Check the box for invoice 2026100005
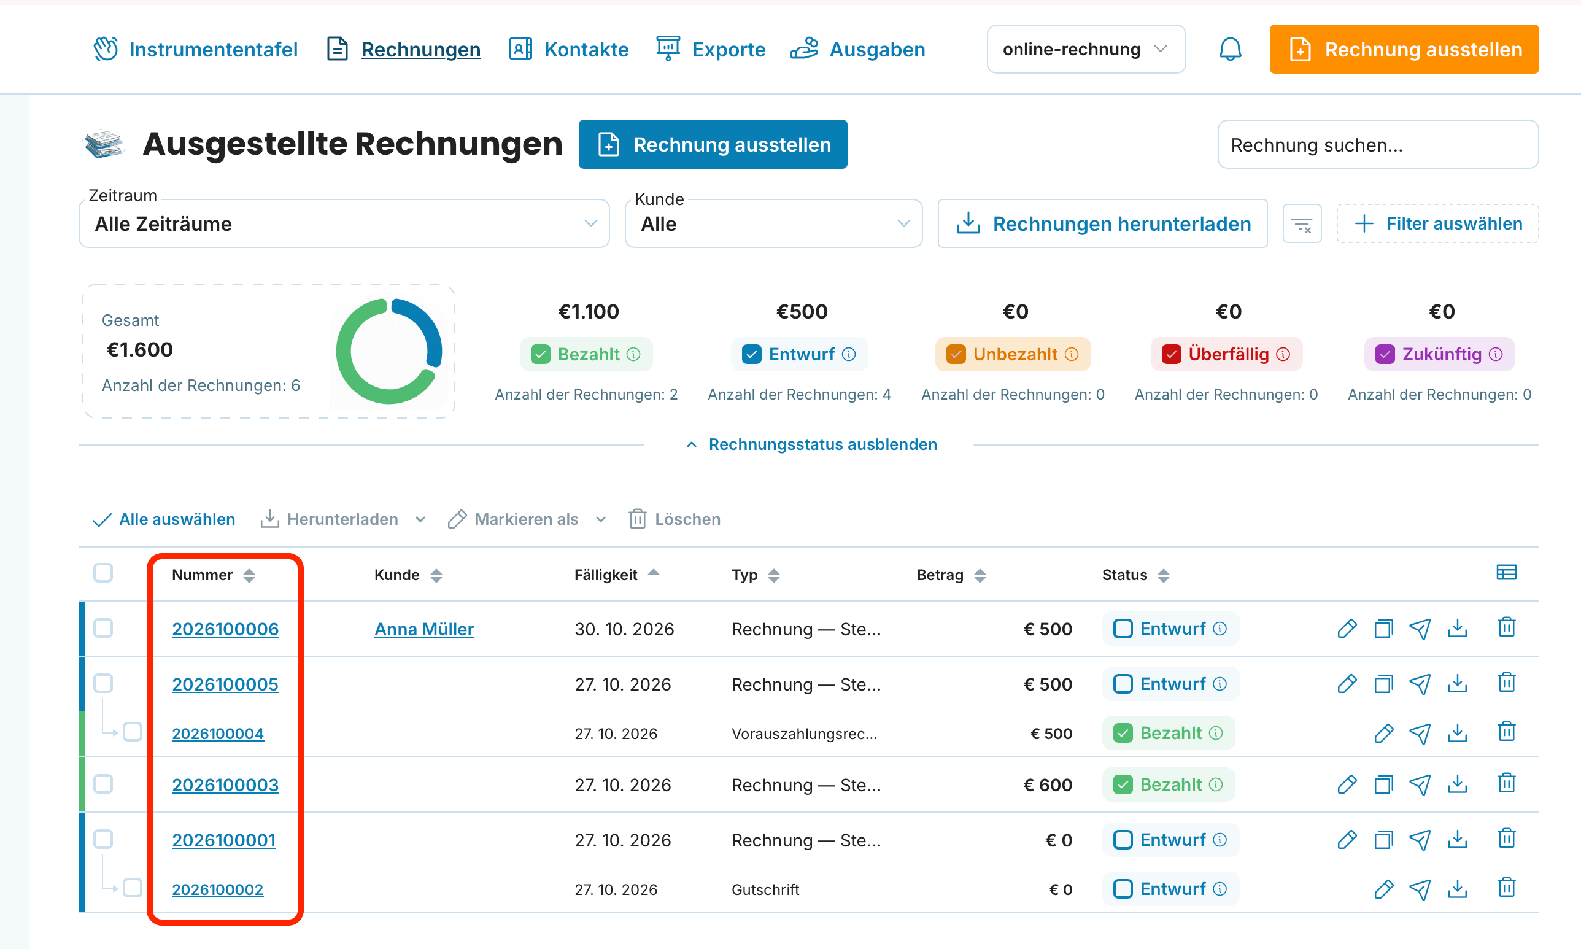The image size is (1581, 949). 103,683
